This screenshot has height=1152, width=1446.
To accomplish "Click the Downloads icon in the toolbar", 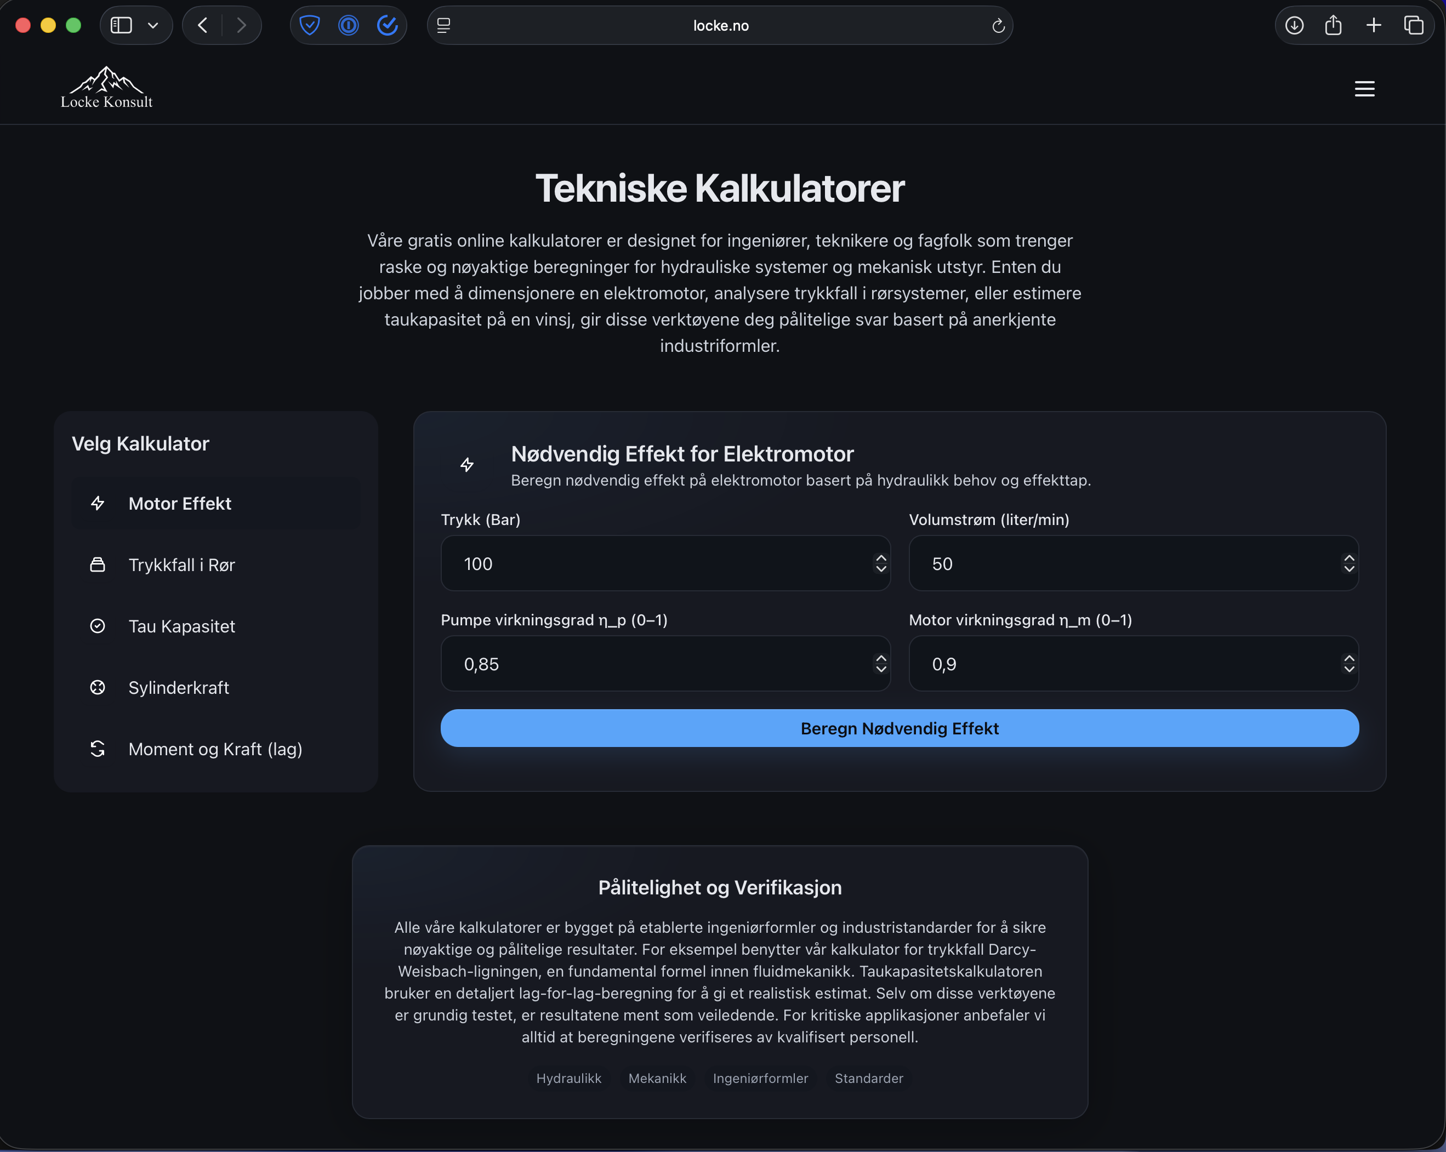I will (x=1294, y=25).
